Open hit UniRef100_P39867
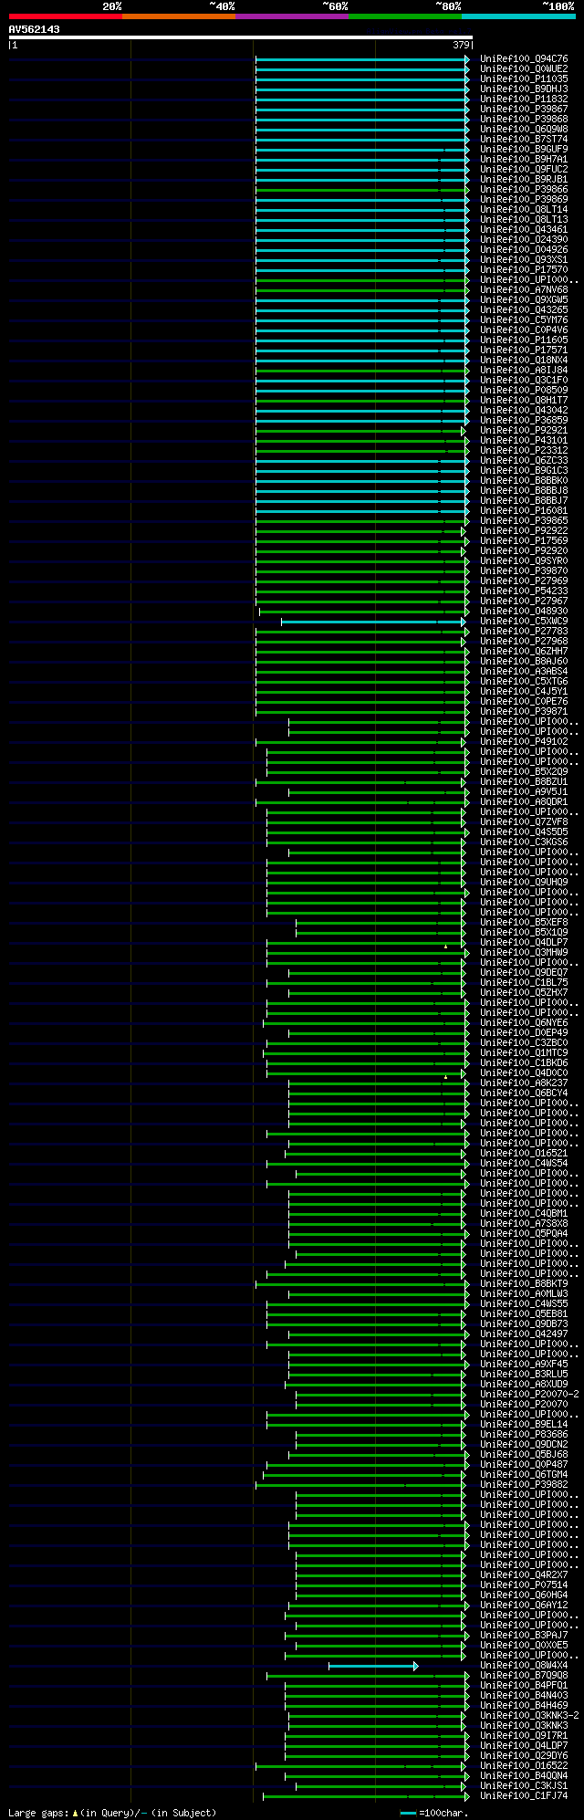The image size is (584, 1820). pos(524,110)
